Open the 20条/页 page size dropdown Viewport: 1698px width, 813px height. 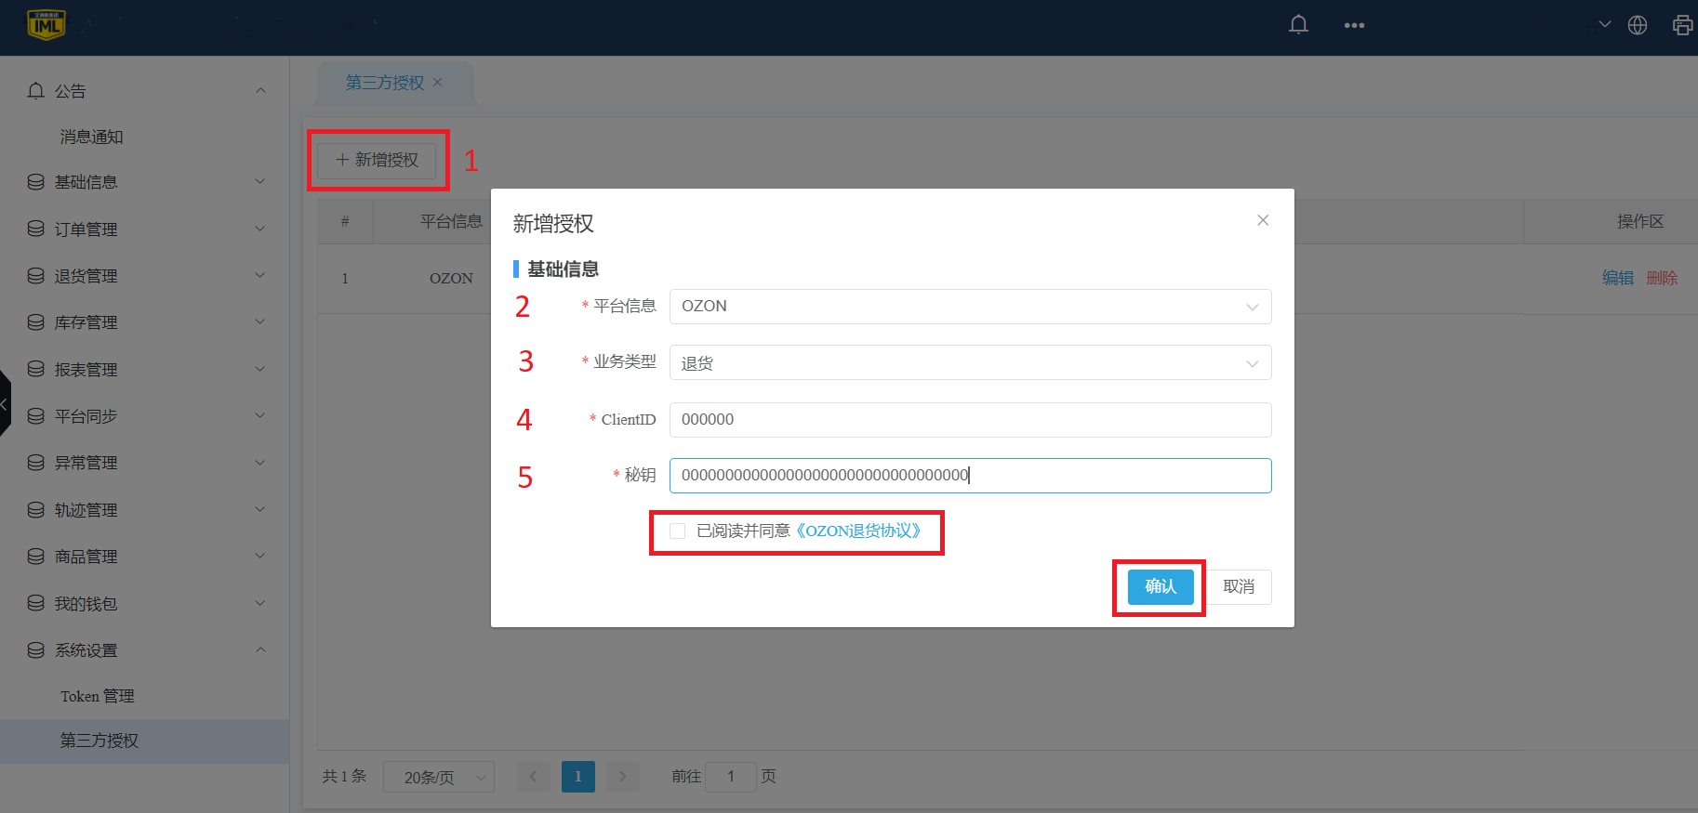pyautogui.click(x=439, y=777)
